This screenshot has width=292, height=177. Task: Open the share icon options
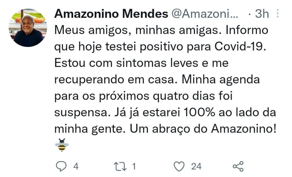click(x=238, y=166)
